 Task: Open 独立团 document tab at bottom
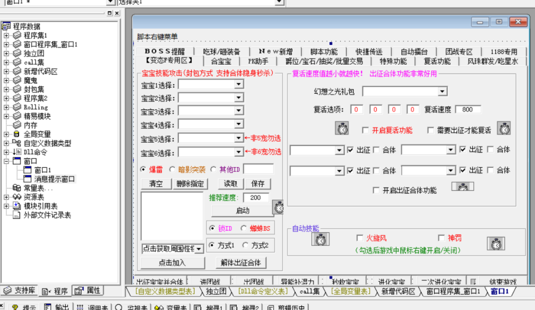(216, 291)
